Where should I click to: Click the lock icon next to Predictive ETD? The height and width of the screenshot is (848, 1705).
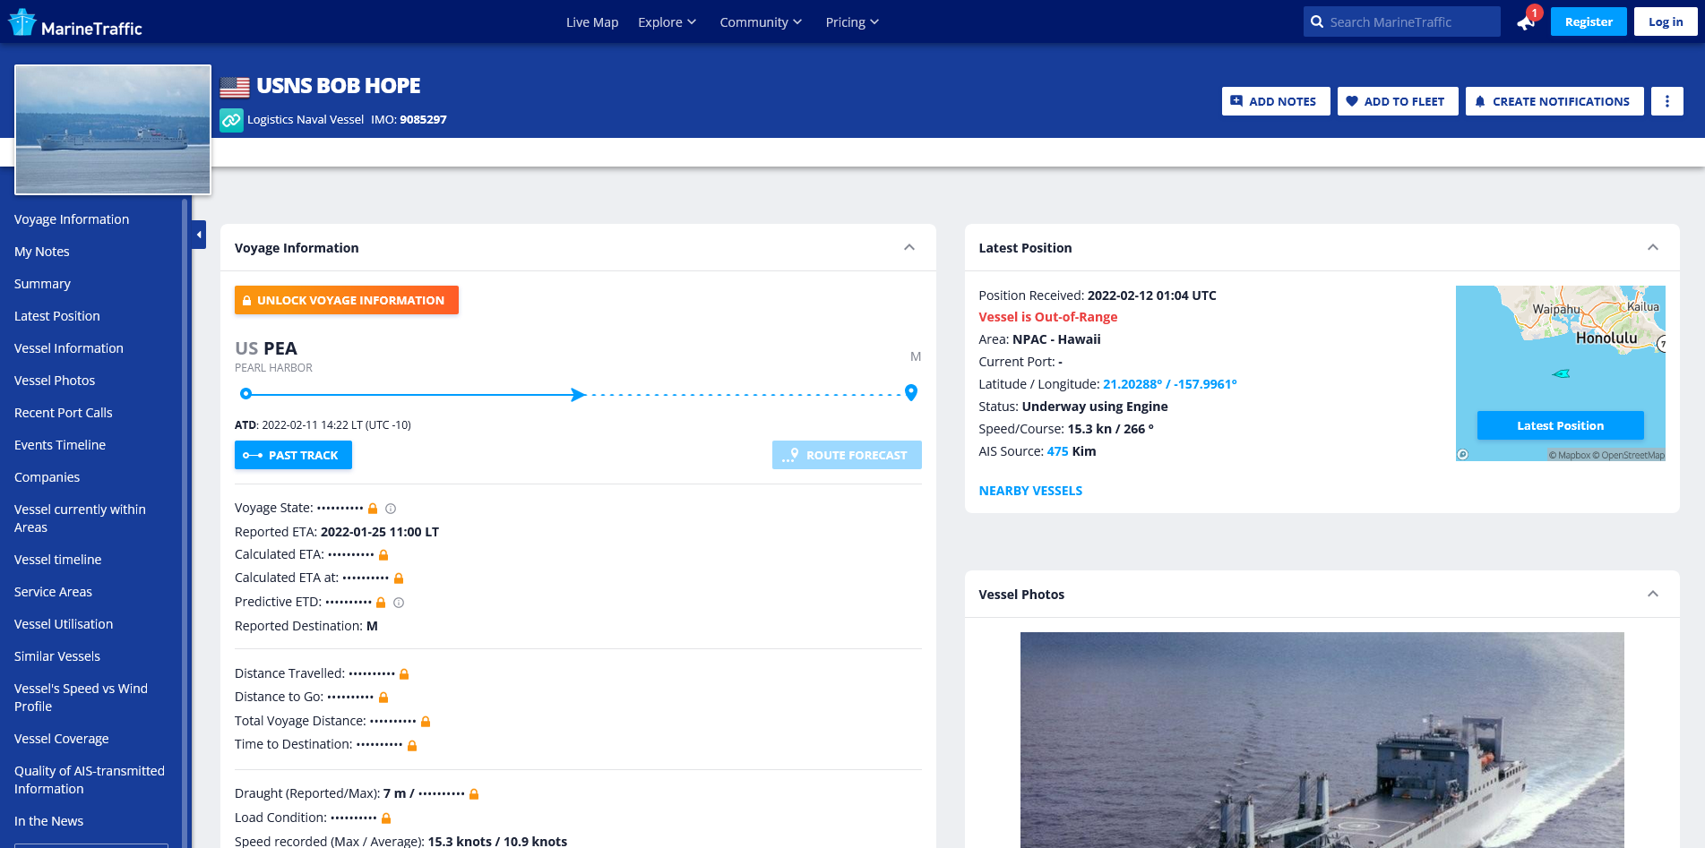coord(381,603)
